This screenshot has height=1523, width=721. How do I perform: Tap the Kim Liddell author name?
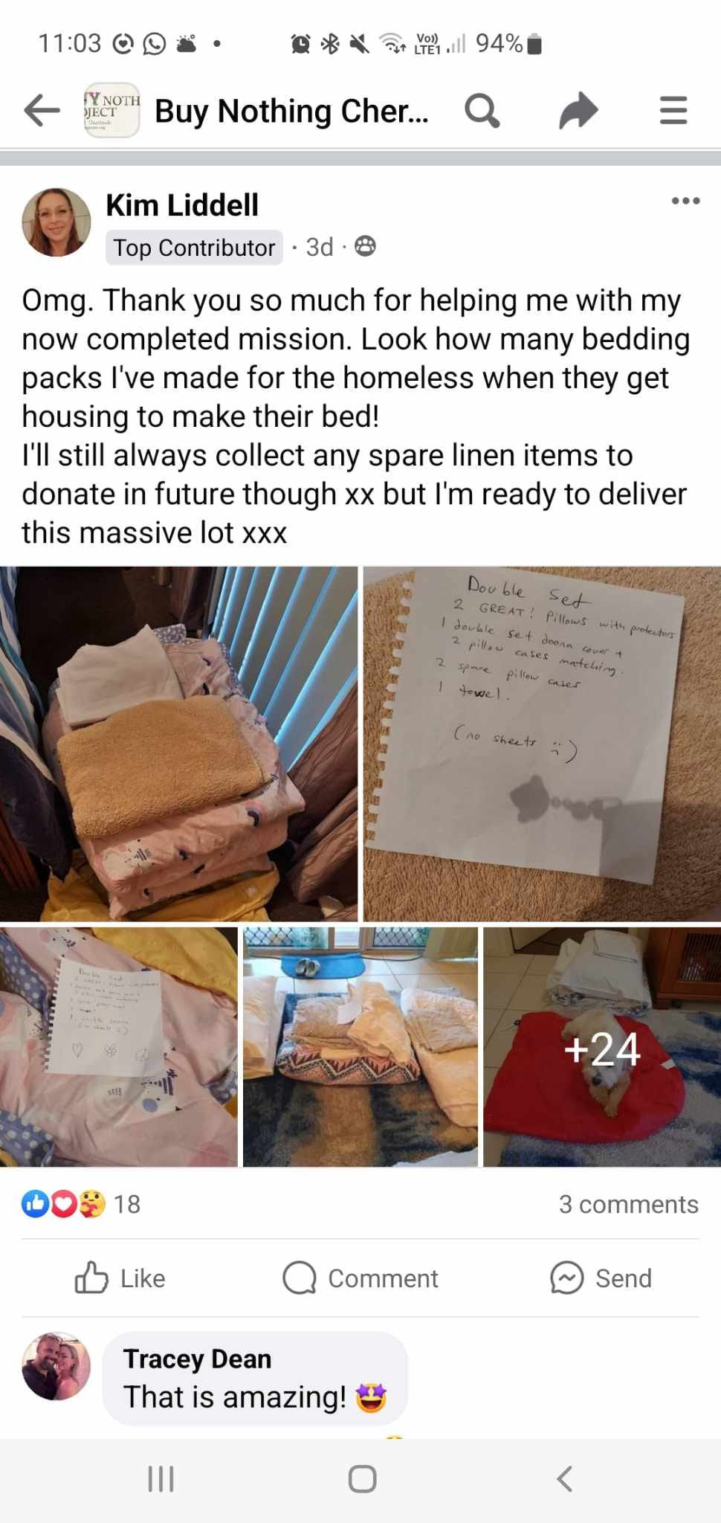click(182, 205)
